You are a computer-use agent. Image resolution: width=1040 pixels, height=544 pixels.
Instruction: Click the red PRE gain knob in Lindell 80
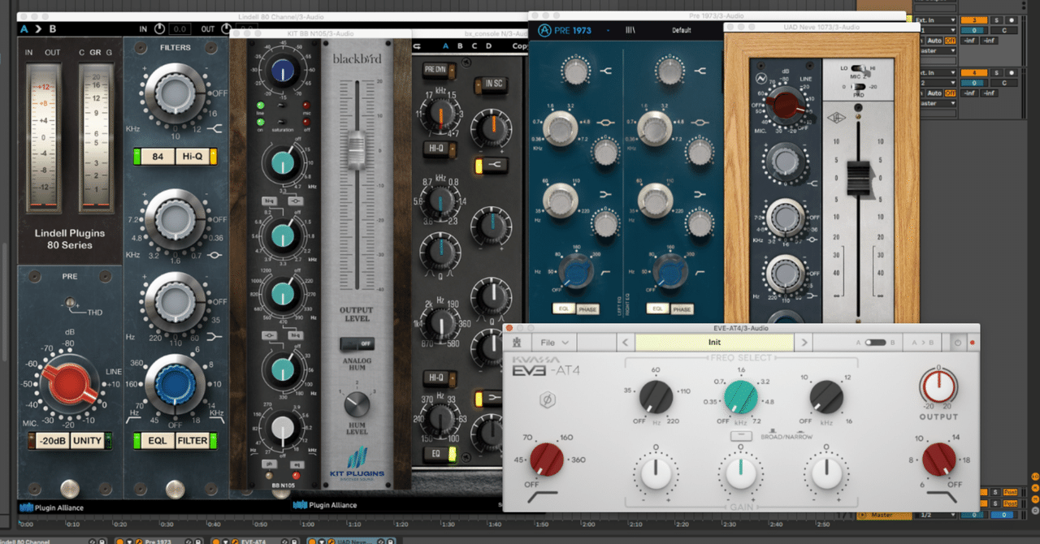[x=71, y=384]
